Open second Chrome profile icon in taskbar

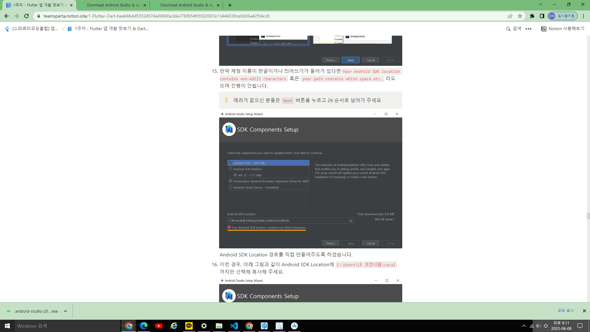tap(249, 326)
